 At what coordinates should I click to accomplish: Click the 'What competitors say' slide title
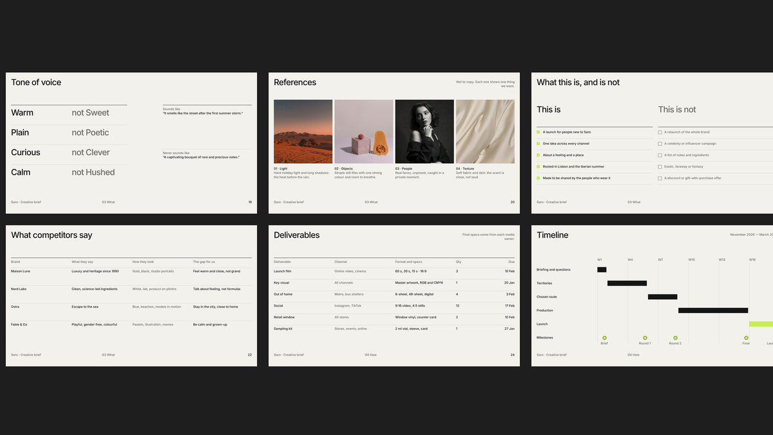coord(52,235)
